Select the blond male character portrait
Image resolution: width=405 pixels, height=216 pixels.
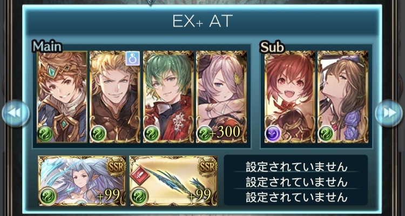(115, 97)
